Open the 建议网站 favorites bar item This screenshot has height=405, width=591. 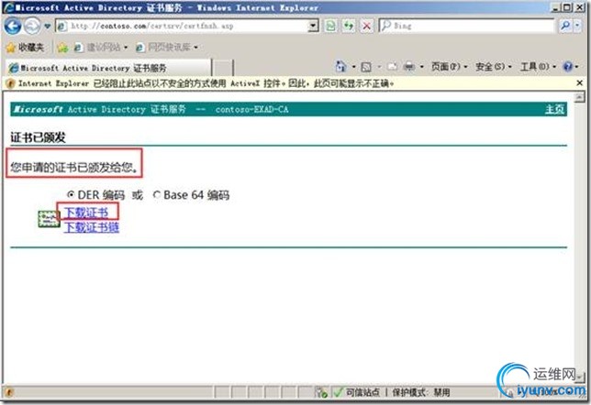(101, 48)
